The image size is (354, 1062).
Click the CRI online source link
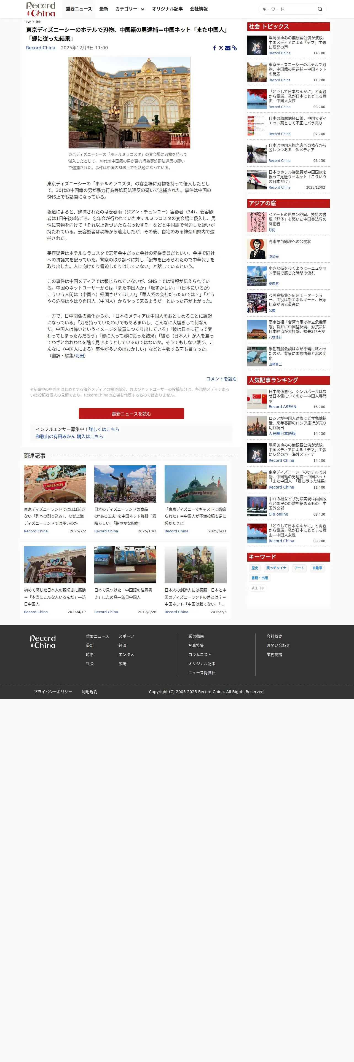278,514
